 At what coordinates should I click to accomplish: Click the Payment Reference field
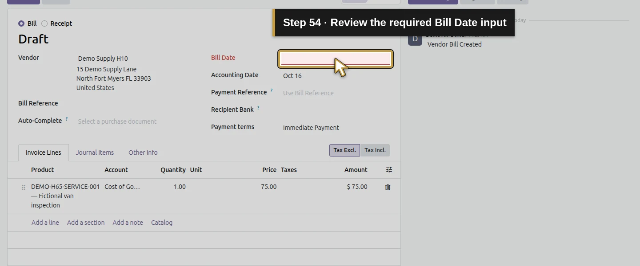coord(336,93)
